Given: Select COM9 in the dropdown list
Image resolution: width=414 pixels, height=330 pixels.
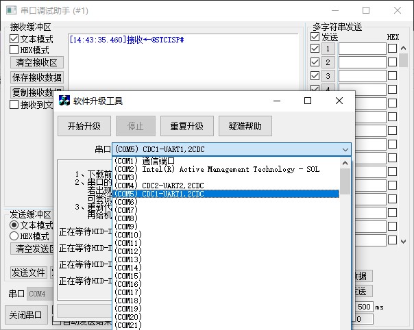Looking at the screenshot, I should tap(226, 227).
